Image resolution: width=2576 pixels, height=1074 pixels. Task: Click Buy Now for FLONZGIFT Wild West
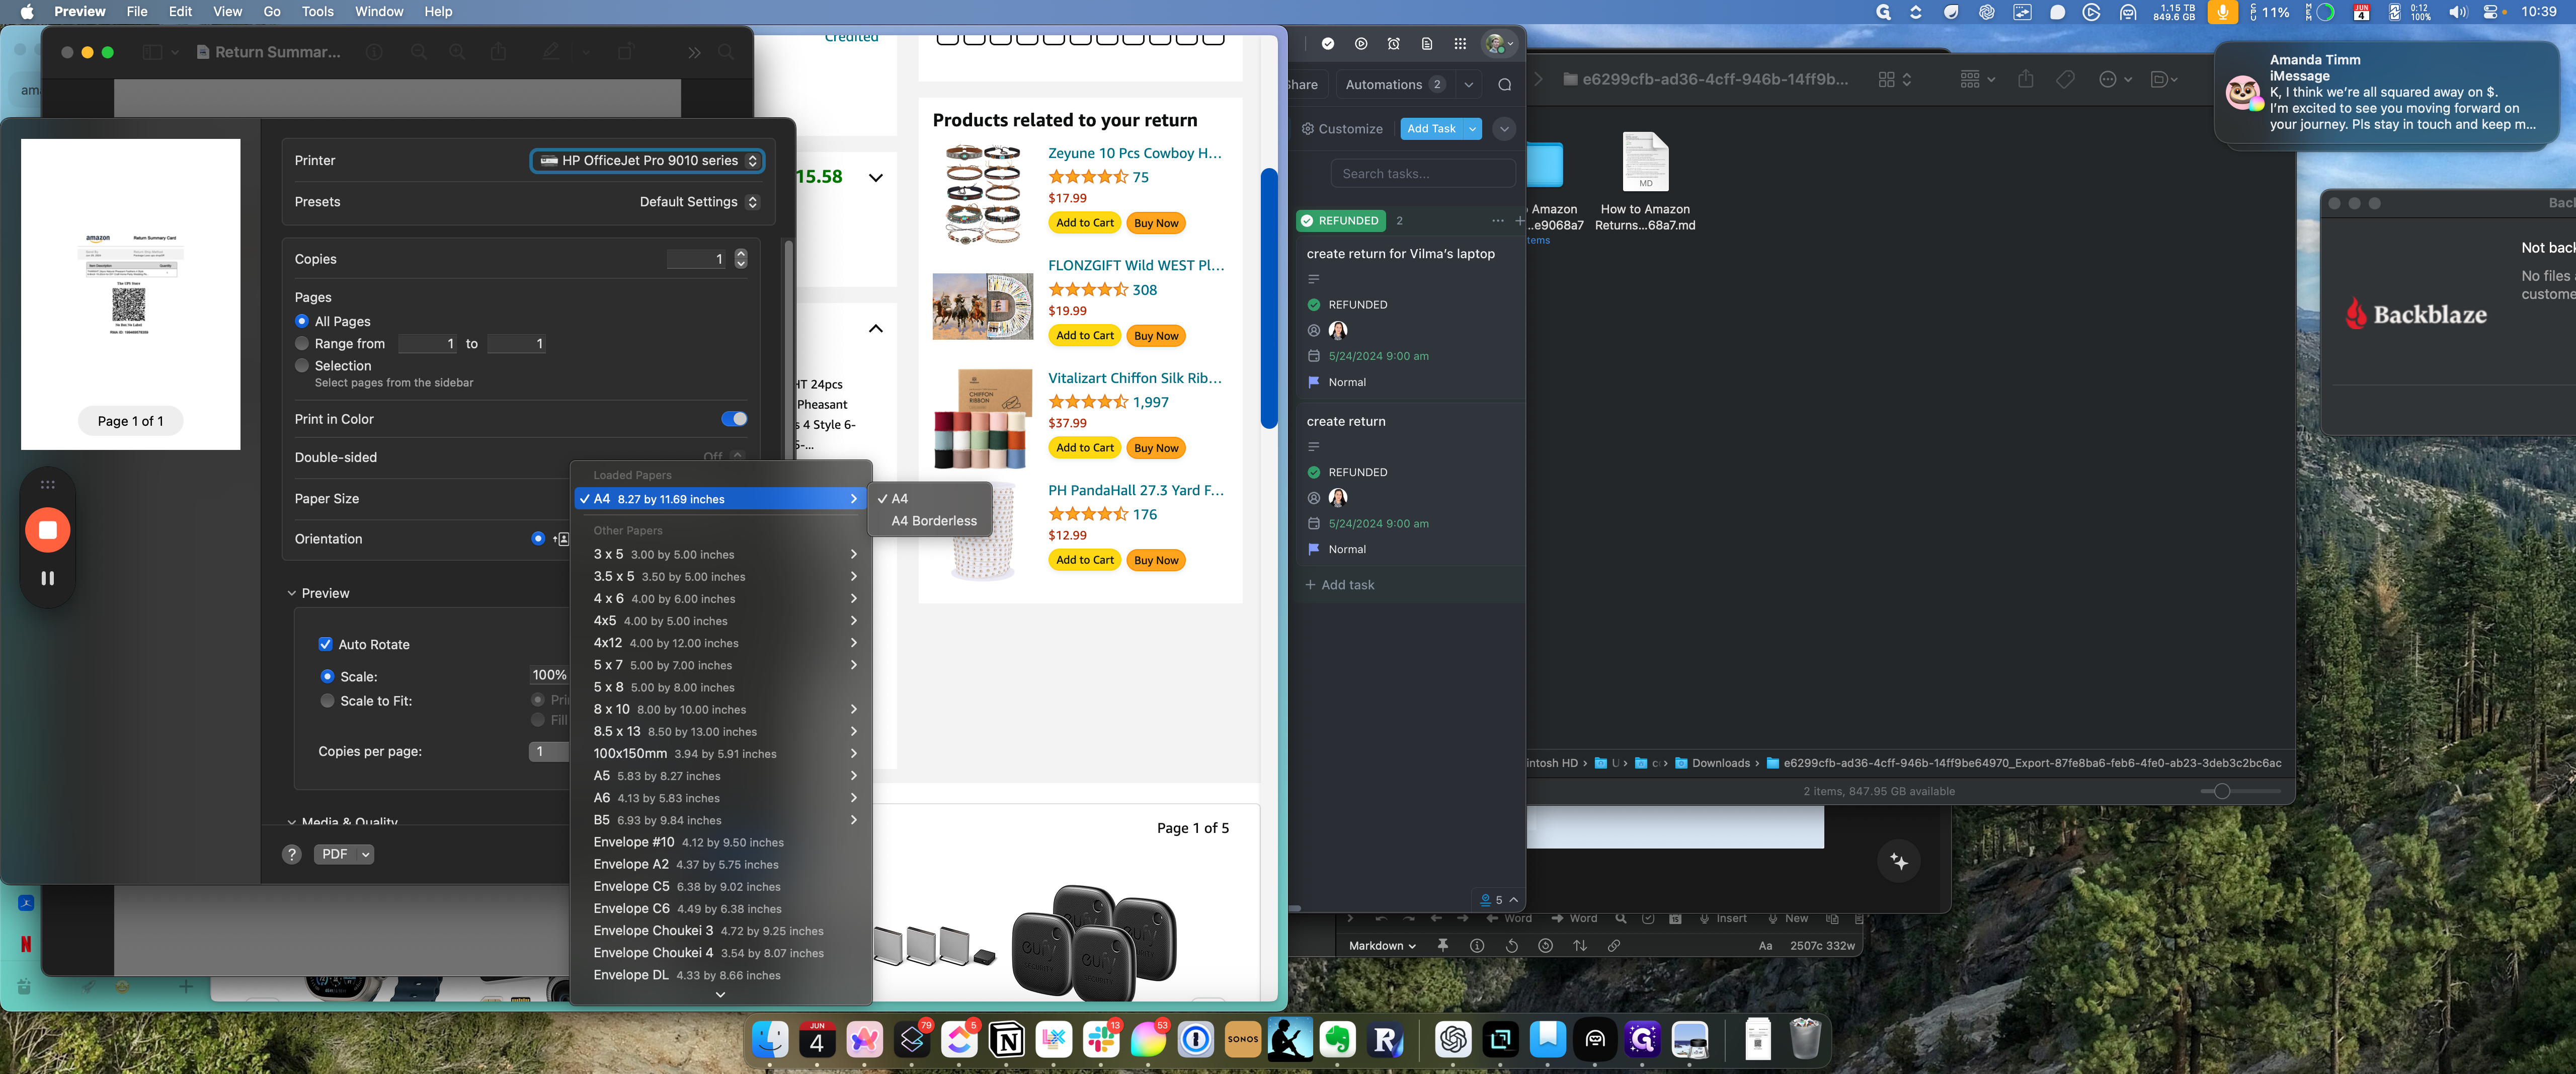tap(1156, 336)
